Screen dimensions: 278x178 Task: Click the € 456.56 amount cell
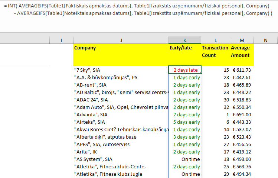click(242, 145)
